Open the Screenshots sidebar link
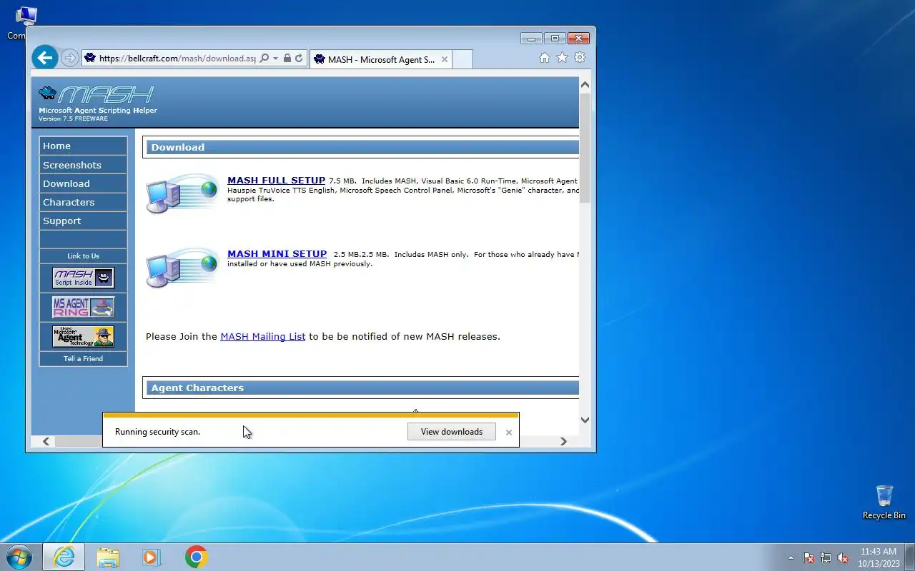 click(83, 165)
